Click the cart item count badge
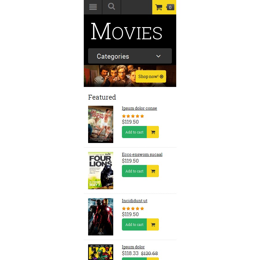Viewport: 260px width, 260px height. click(170, 7)
